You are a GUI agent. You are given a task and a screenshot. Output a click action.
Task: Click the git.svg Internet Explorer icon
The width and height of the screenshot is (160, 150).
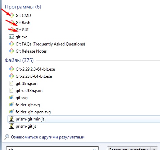coord(12,98)
